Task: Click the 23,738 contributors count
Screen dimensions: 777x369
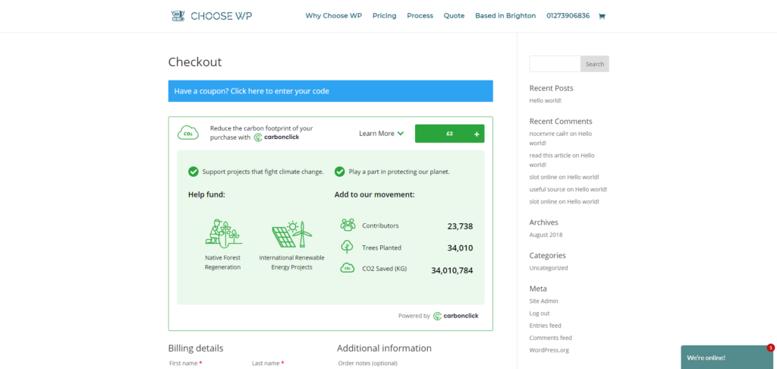Action: pos(460,227)
